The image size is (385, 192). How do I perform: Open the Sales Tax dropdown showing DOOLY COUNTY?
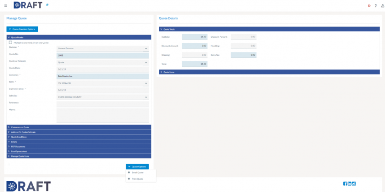[x=103, y=97]
